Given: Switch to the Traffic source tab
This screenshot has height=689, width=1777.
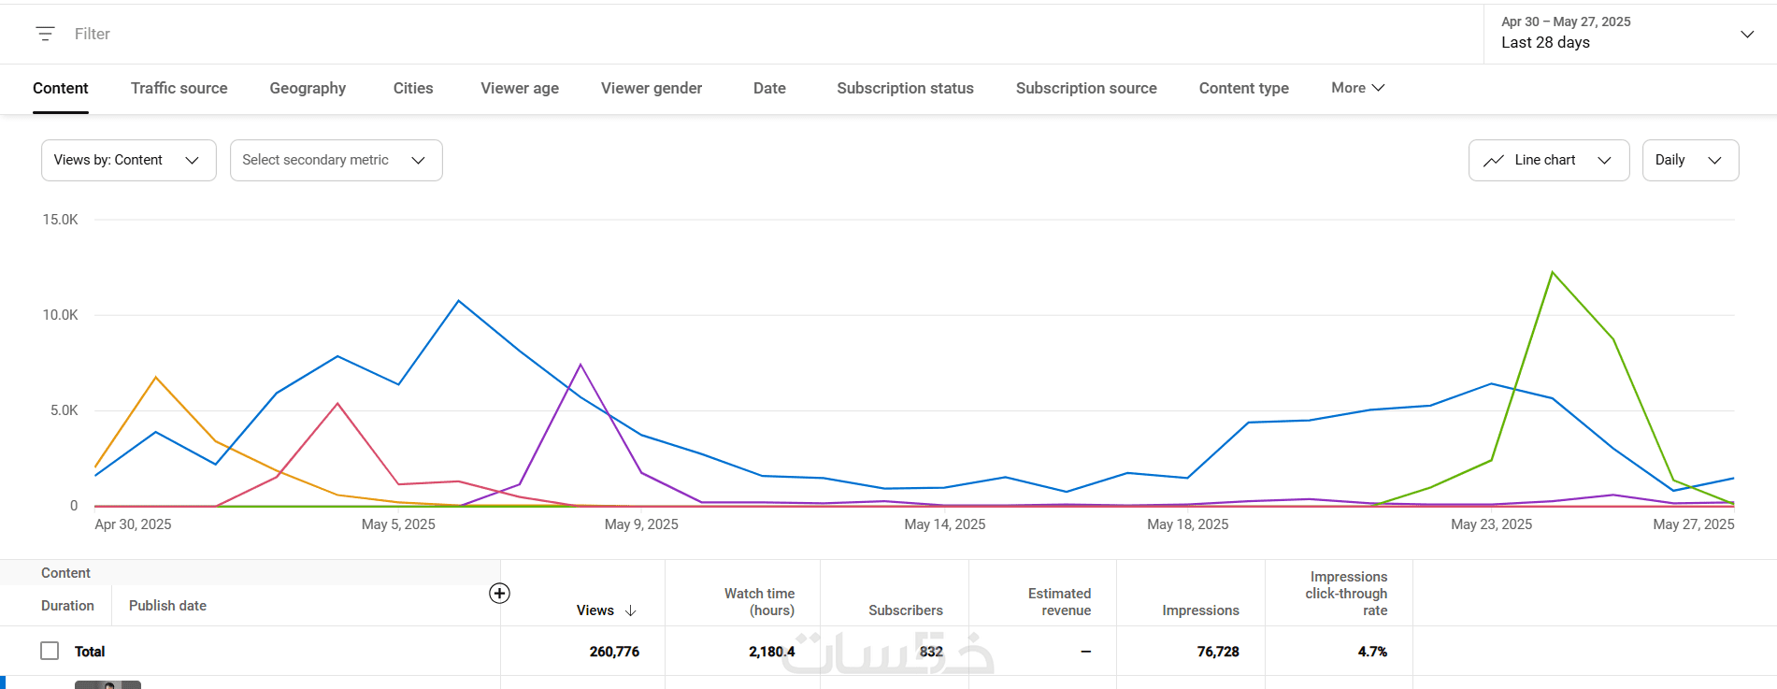Looking at the screenshot, I should (179, 88).
